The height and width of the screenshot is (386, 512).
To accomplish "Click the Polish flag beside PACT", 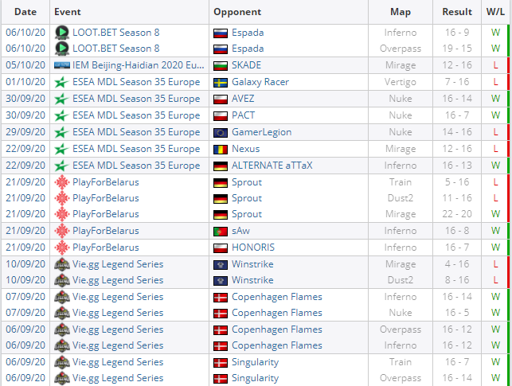I will pos(221,115).
